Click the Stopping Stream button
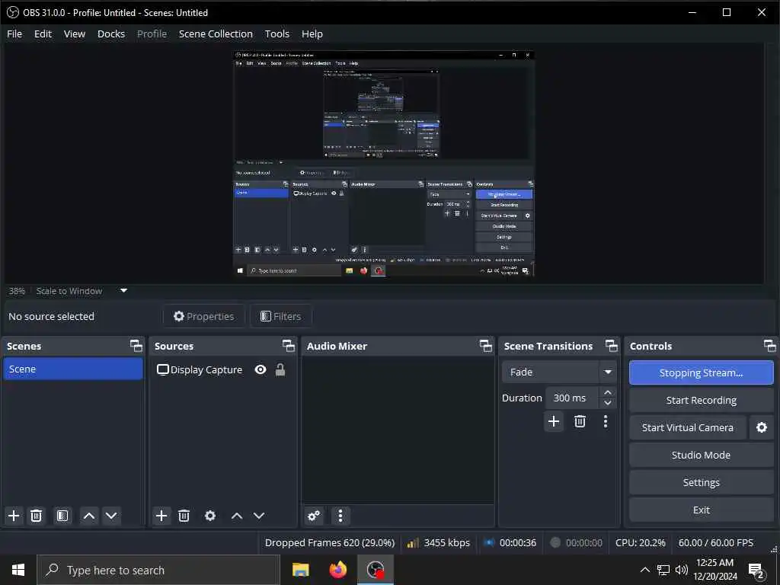This screenshot has width=780, height=585. coord(701,372)
